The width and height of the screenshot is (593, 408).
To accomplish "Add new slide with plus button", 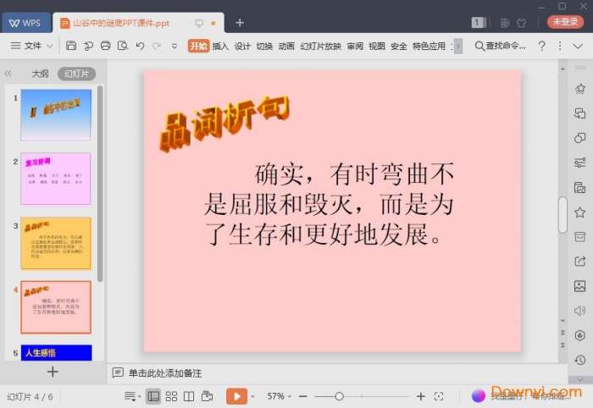I will tap(53, 372).
